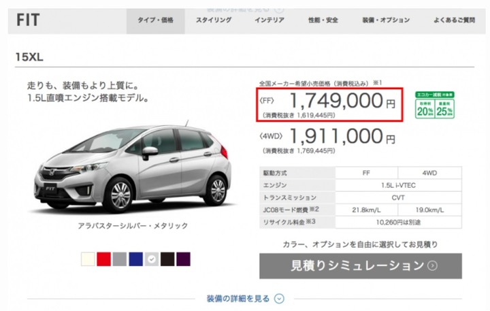Click the 1.5L直噴エンジン搭載モデル tagline
The height and width of the screenshot is (311, 490).
click(x=88, y=99)
